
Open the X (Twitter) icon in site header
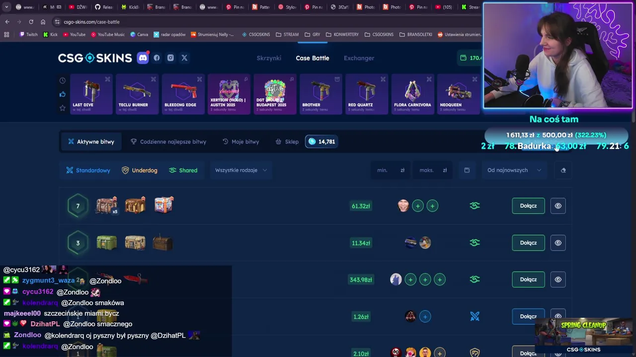click(x=184, y=58)
